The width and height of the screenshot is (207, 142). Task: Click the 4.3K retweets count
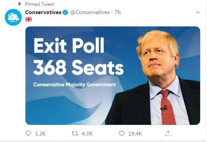87,133
